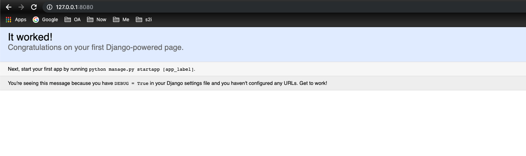Image resolution: width=526 pixels, height=156 pixels.
Task: Click the DEBUG = True code text
Action: pos(131,83)
